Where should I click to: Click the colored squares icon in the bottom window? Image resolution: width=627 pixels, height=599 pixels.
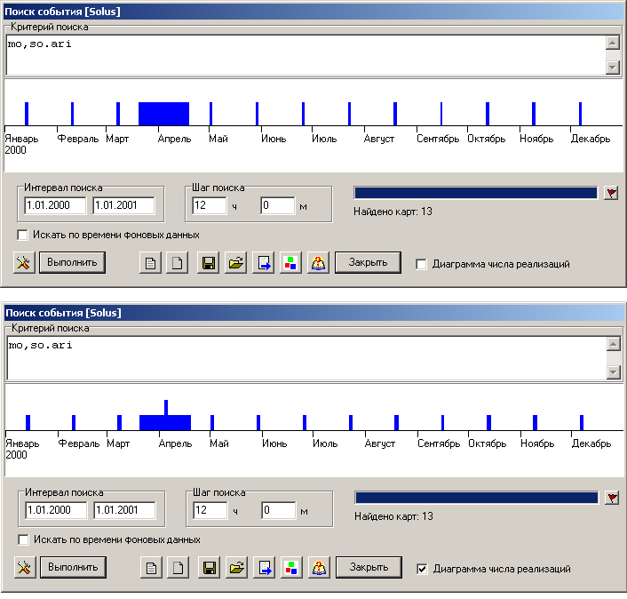click(290, 568)
